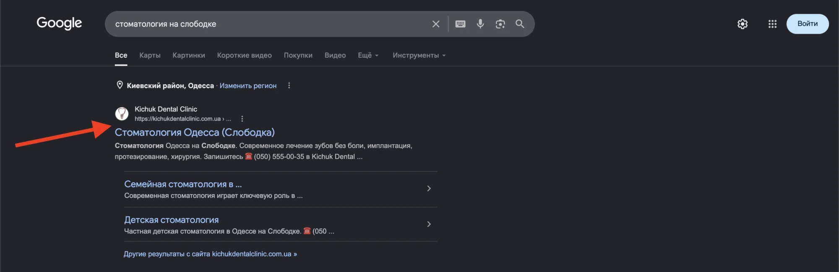
Task: Expand chevron for Детская стоматология row
Action: (429, 224)
